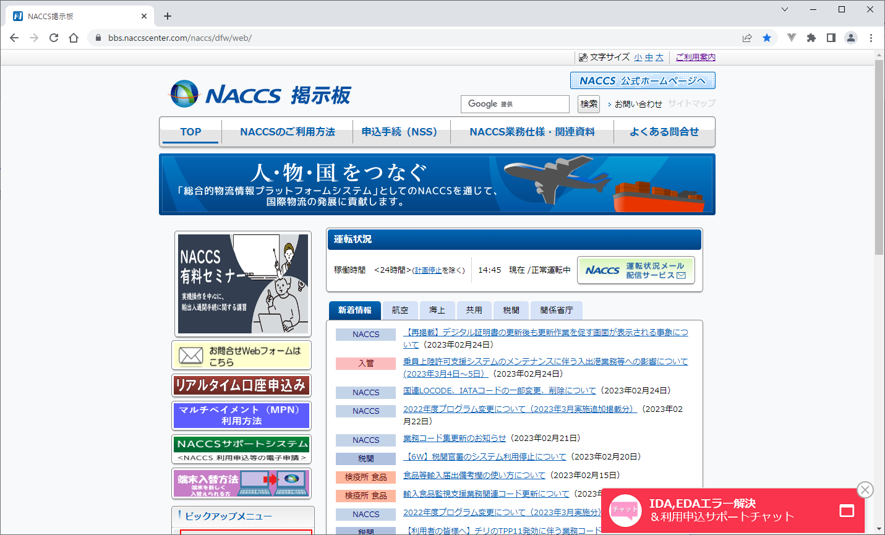Screen dimensions: 885x535
Task: Click the Google search input field
Action: tap(515, 104)
